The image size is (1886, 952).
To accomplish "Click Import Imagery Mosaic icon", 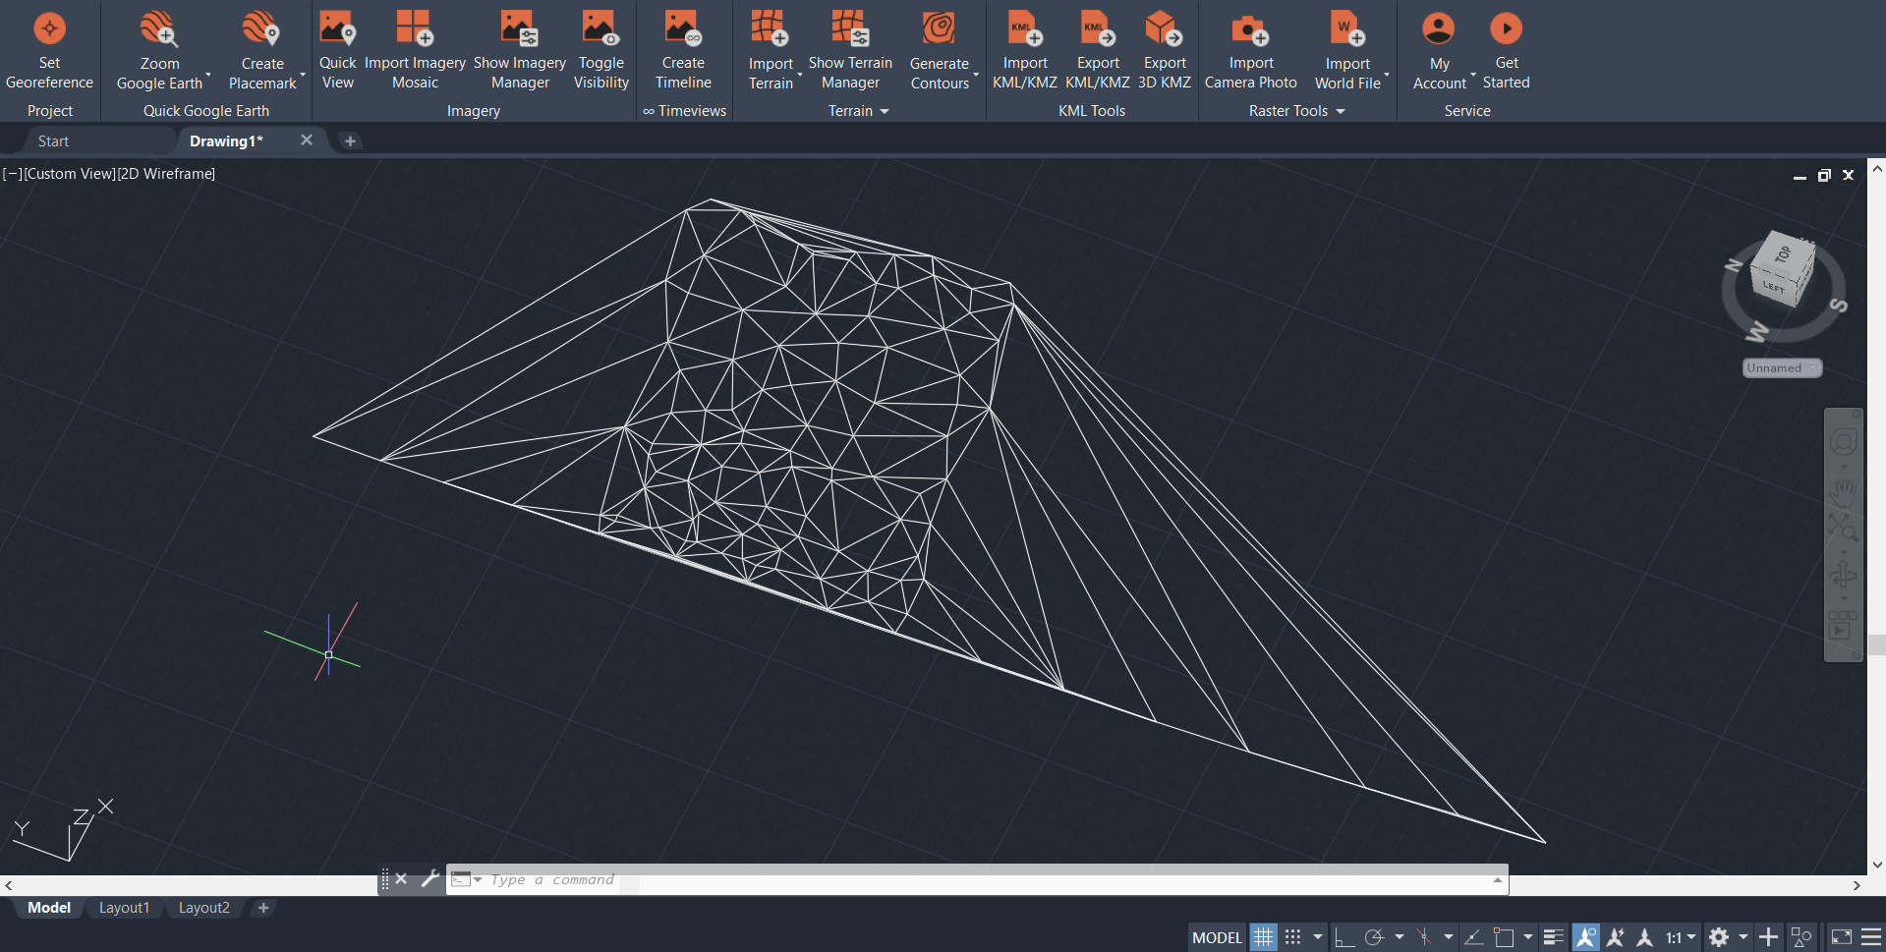I will pos(415,28).
